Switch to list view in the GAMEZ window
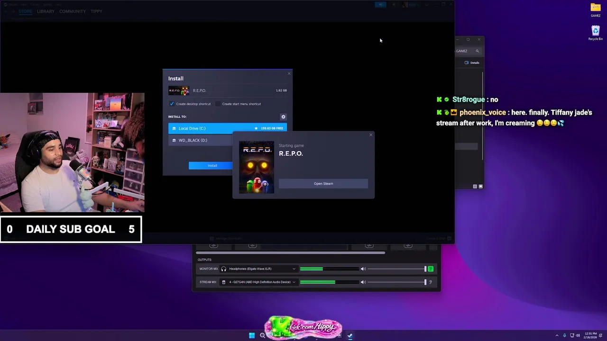 [x=475, y=187]
